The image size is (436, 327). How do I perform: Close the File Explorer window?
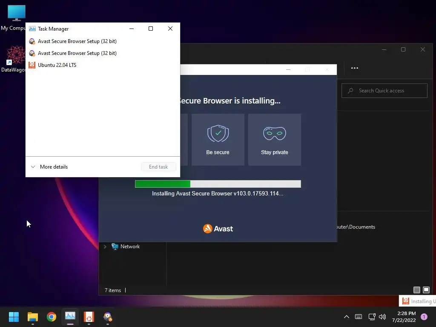pos(423,49)
